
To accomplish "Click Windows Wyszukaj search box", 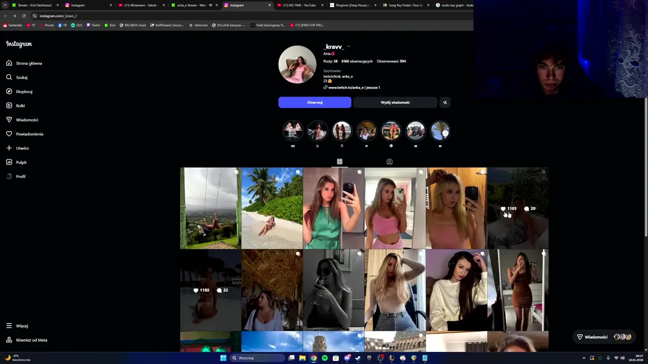I will coord(257,358).
